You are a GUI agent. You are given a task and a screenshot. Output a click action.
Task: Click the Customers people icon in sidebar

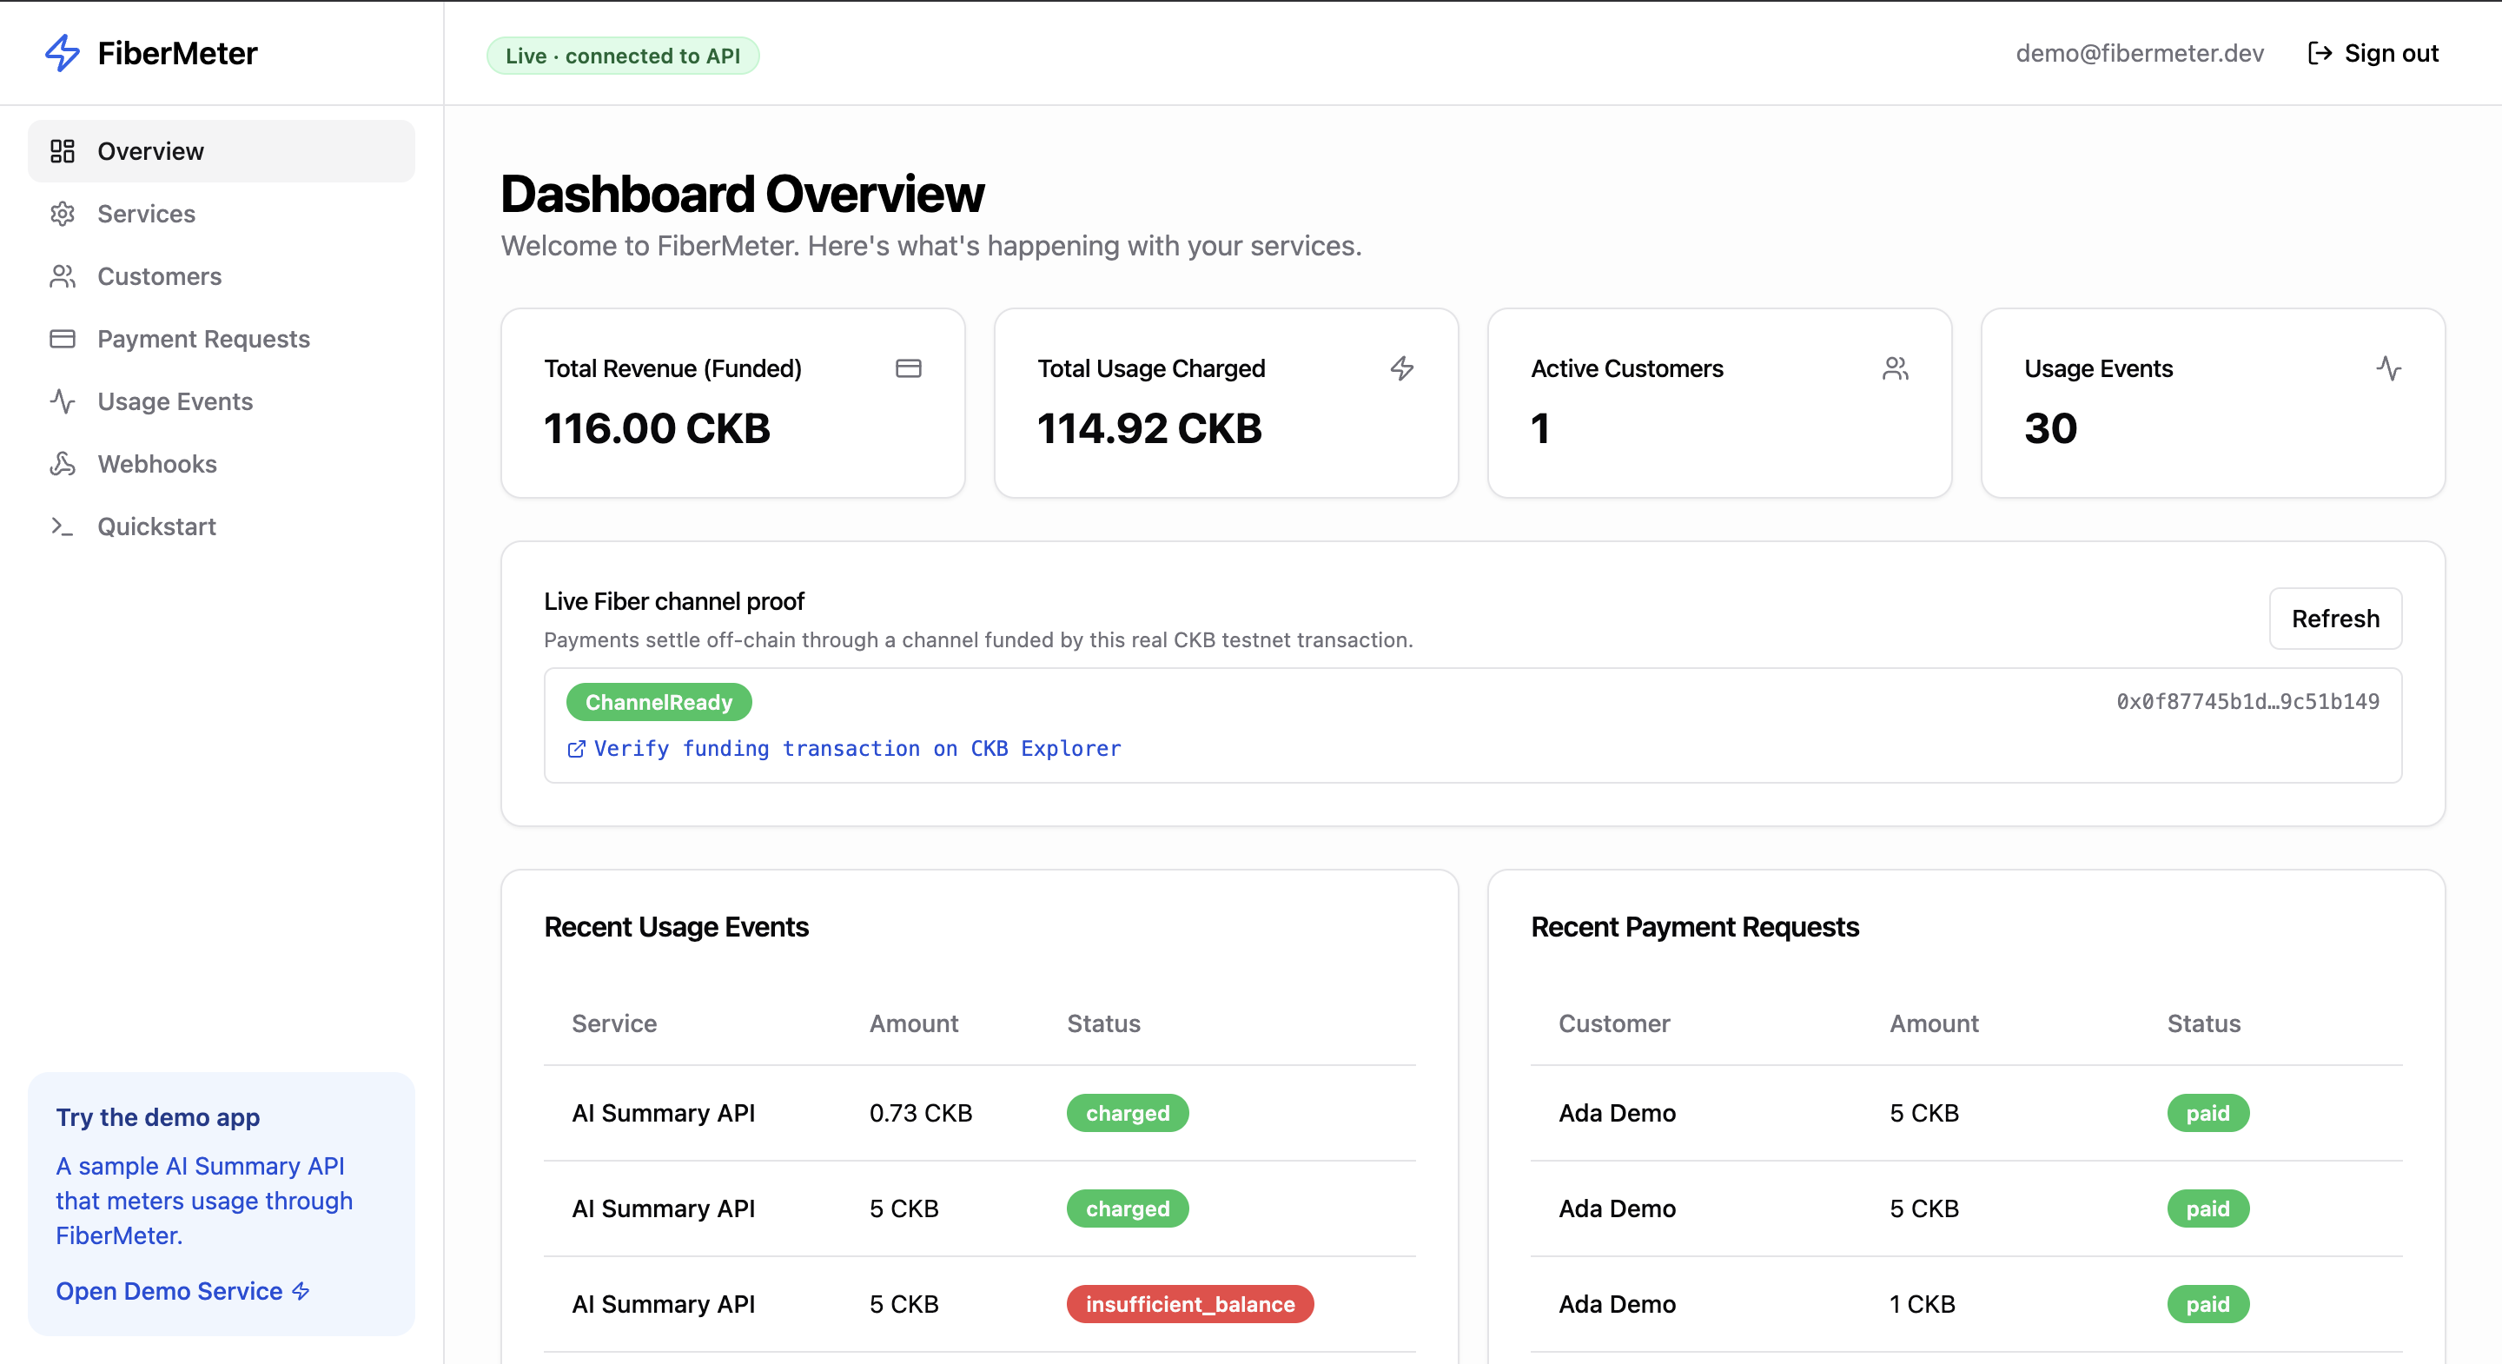pyautogui.click(x=63, y=277)
